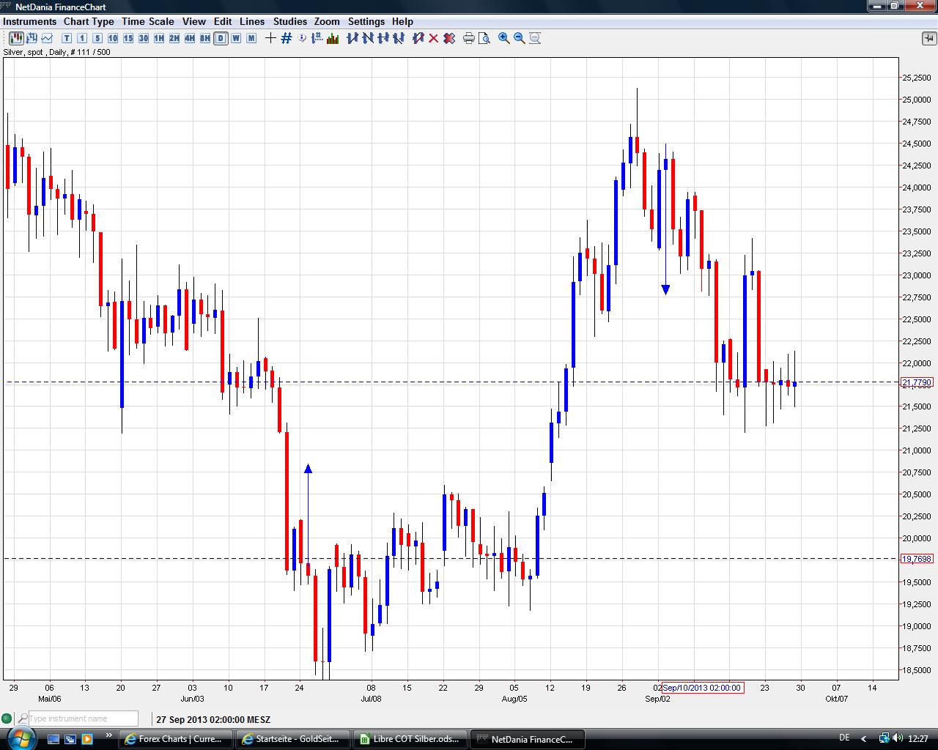The height and width of the screenshot is (750, 938).
Task: Toggle the volume histogram icon
Action: (333, 38)
